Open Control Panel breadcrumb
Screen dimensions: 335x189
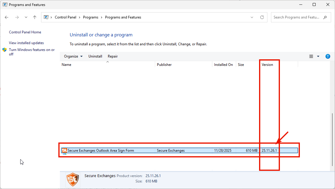tap(66, 17)
